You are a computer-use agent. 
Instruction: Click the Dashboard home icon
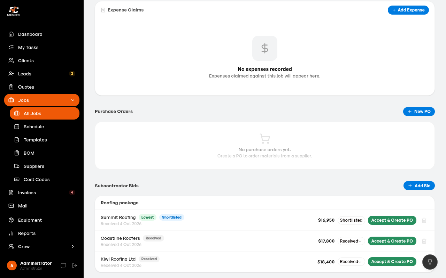tap(11, 34)
